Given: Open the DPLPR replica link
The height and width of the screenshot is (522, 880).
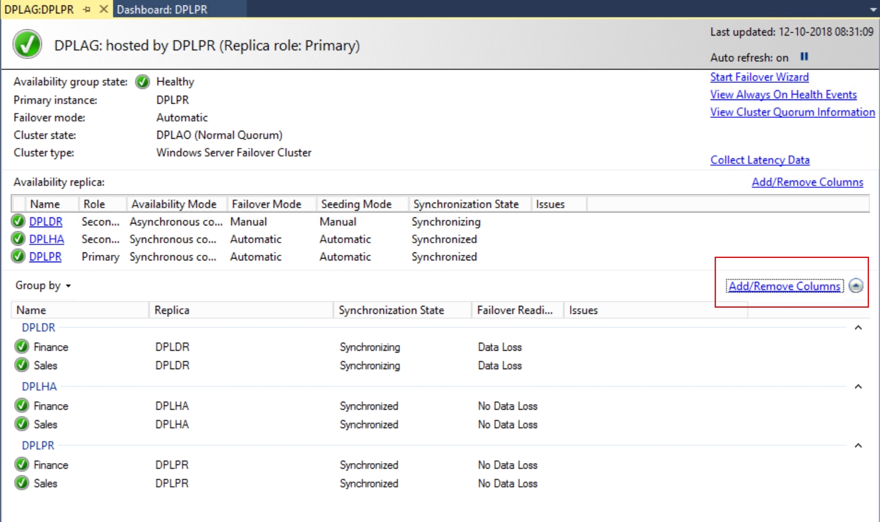Looking at the screenshot, I should click(45, 257).
